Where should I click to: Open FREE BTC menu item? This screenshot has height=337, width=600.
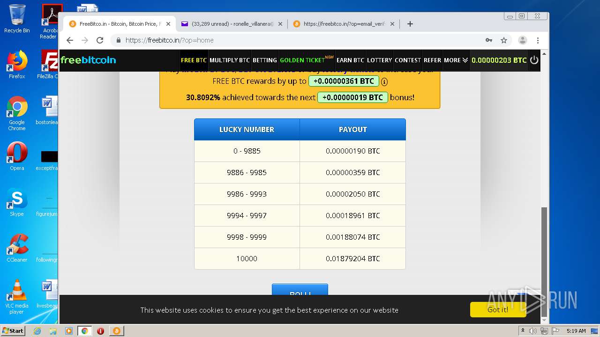194,60
